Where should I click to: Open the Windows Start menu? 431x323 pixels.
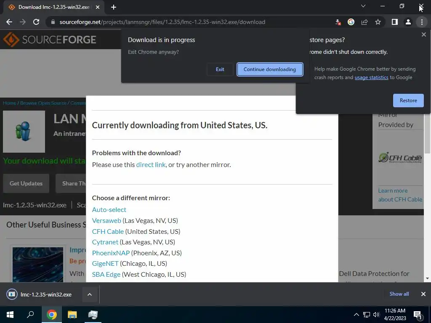tap(10, 315)
